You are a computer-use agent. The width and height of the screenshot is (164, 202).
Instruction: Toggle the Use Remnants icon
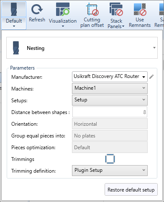pos(140,10)
